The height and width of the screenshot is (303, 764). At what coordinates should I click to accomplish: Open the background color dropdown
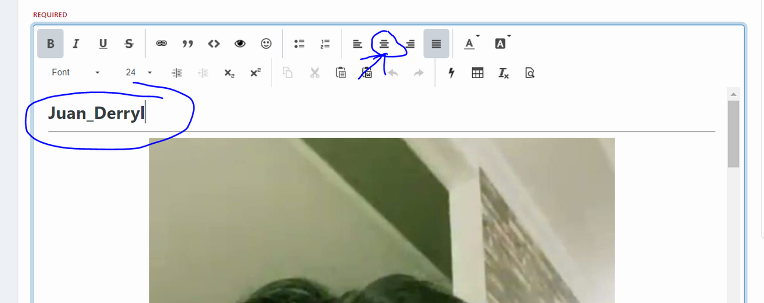[502, 44]
